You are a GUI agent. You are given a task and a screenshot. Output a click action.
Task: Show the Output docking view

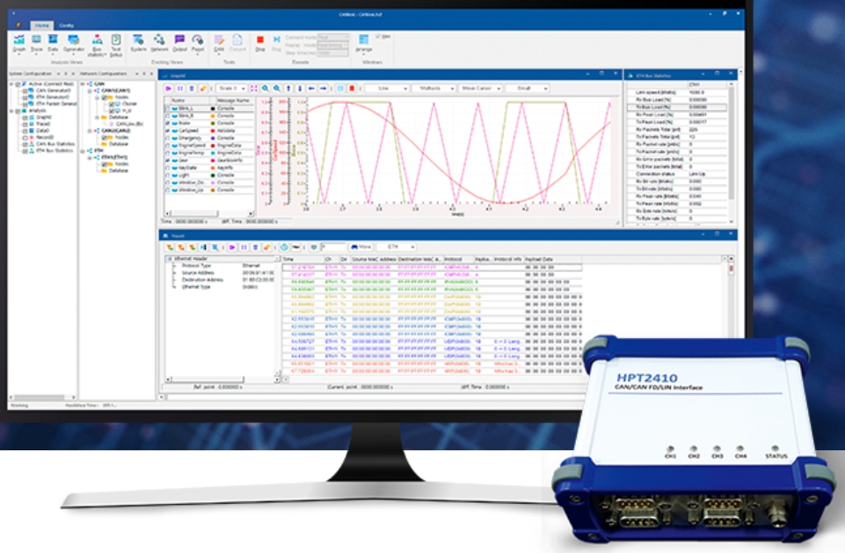click(x=180, y=43)
